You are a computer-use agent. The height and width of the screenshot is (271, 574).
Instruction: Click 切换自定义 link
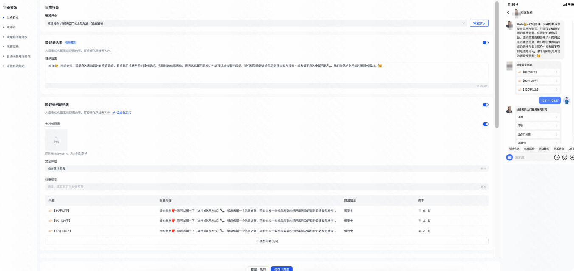[122, 113]
